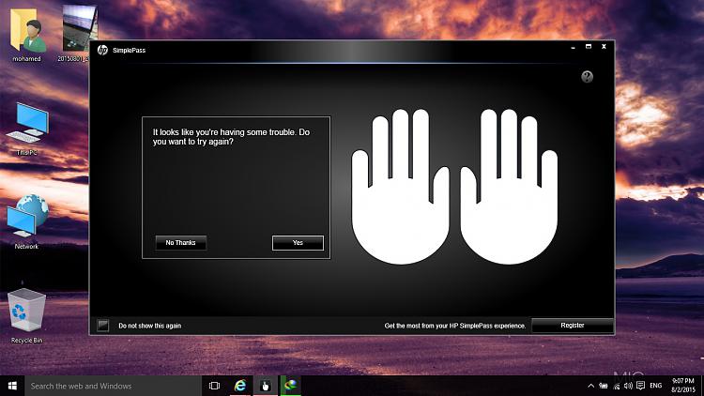Image resolution: width=704 pixels, height=396 pixels.
Task: Decline with the No Thanks button
Action: [180, 243]
